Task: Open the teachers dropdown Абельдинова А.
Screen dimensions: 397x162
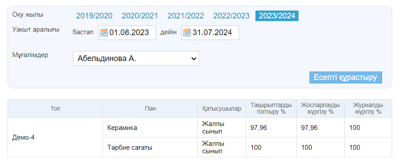Action: point(136,58)
